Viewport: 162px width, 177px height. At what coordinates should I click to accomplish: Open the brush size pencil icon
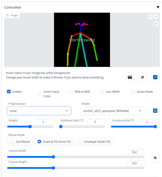(x=156, y=24)
